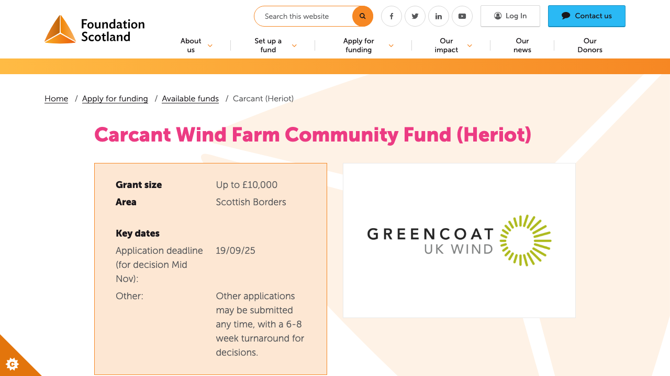Open the Set up a fund dropdown
The width and height of the screenshot is (670, 376).
click(294, 45)
